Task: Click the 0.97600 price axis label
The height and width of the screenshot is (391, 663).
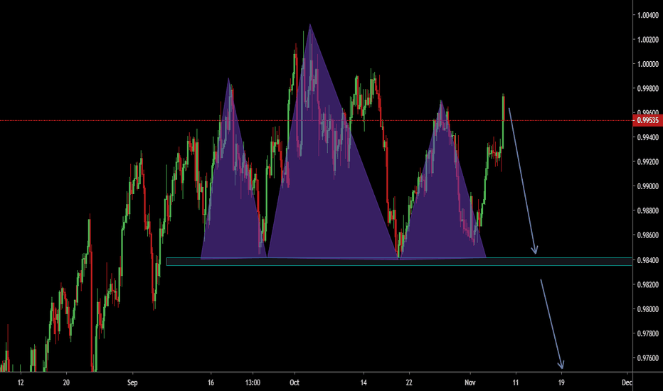Action: point(648,358)
